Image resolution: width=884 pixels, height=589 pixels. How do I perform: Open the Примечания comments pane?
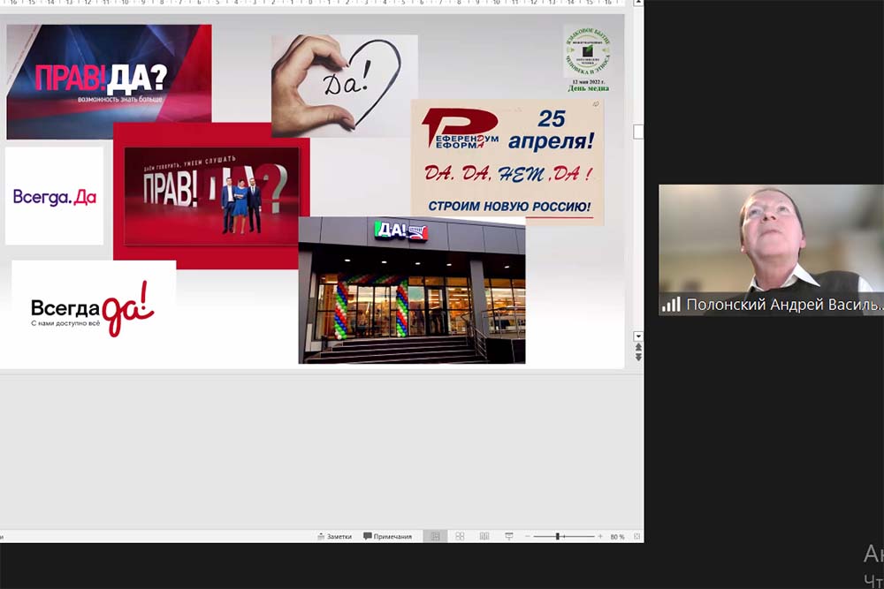(x=387, y=536)
